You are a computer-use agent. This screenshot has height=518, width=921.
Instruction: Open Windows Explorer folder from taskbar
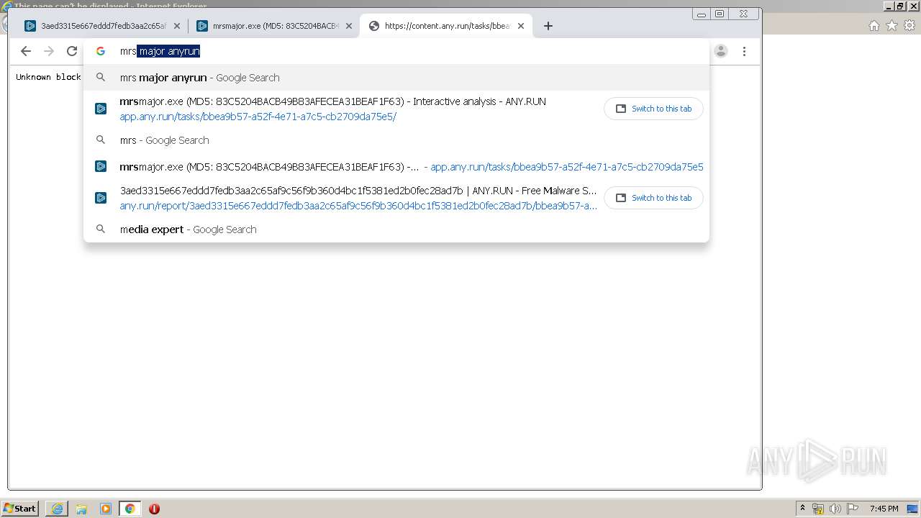[81, 509]
